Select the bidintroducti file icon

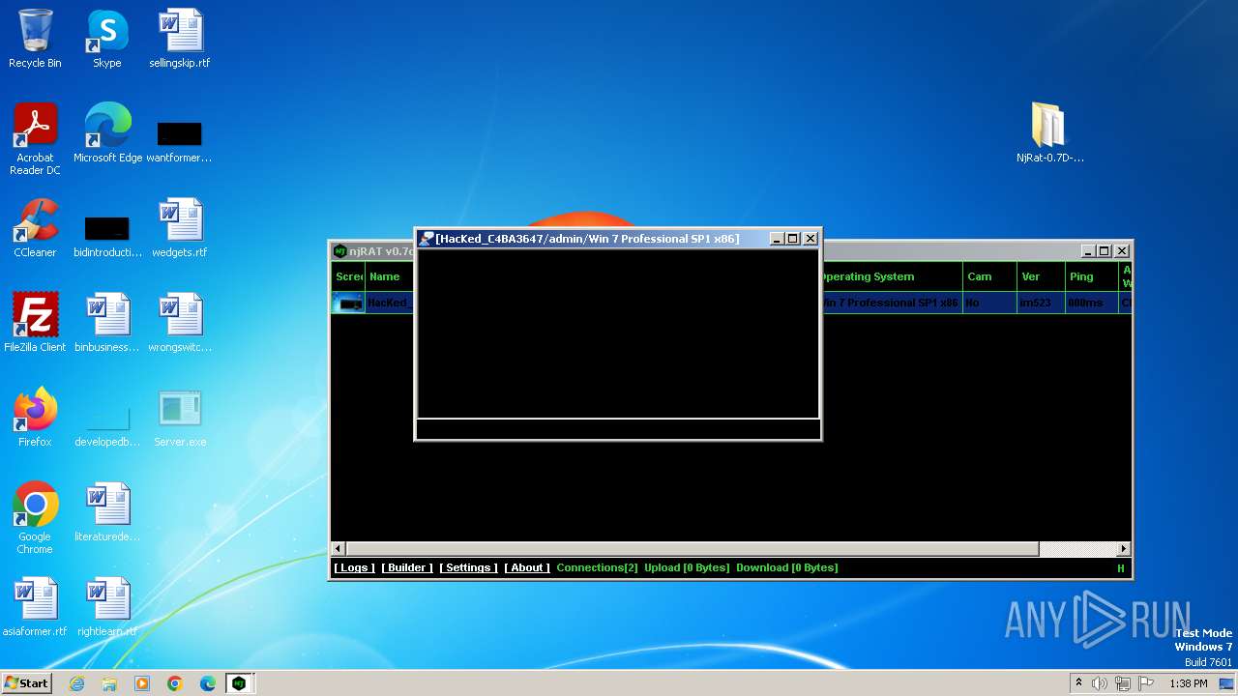click(x=107, y=235)
